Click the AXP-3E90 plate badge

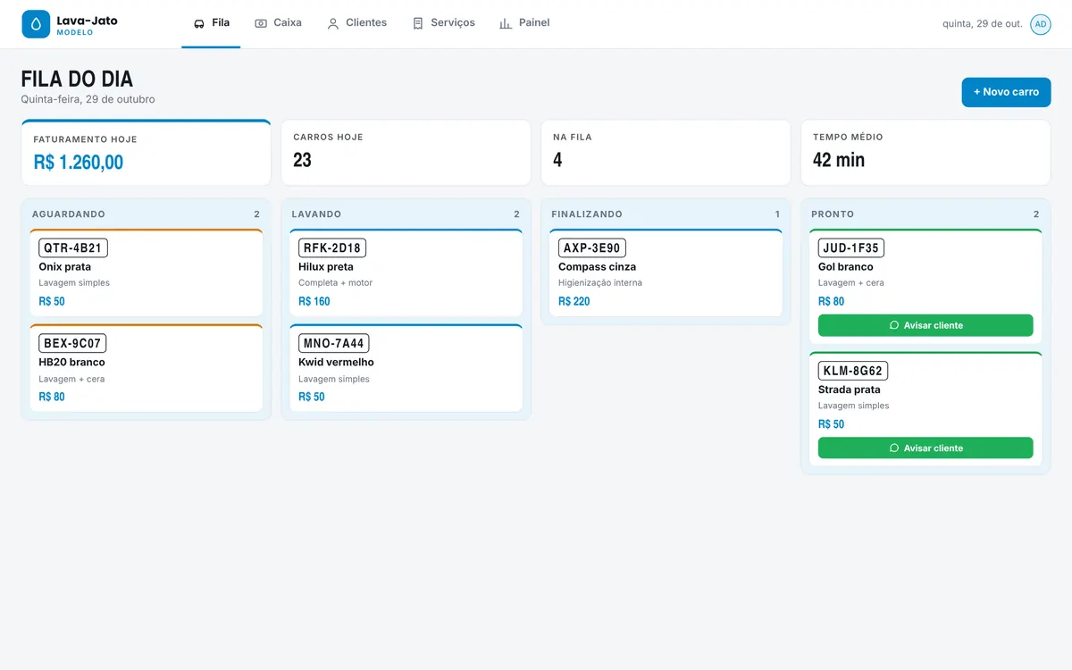(x=592, y=248)
